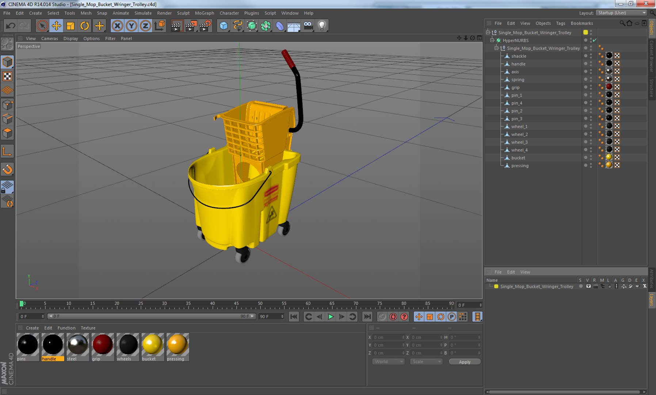Click the Floor environment icon
Screen dimensions: 656x395
(294, 26)
